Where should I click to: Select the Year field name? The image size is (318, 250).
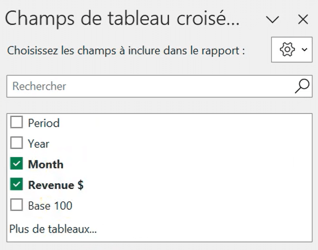pyautogui.click(x=39, y=144)
